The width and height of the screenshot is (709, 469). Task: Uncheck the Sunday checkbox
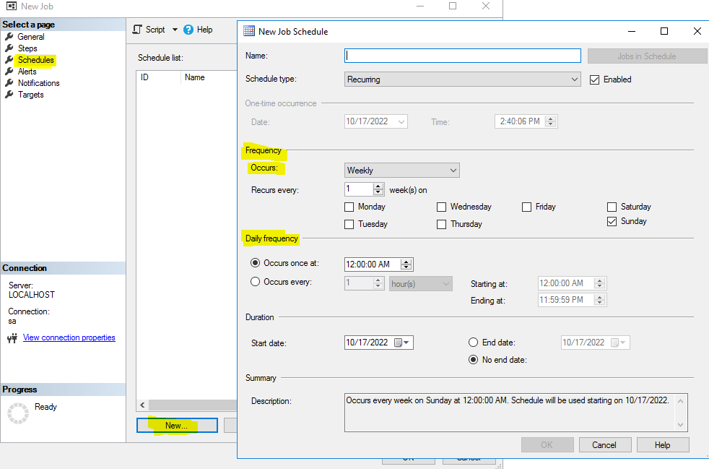pyautogui.click(x=612, y=221)
